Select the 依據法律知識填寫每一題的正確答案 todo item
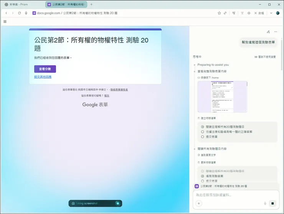Screen dimensions: 284x214 226,132
